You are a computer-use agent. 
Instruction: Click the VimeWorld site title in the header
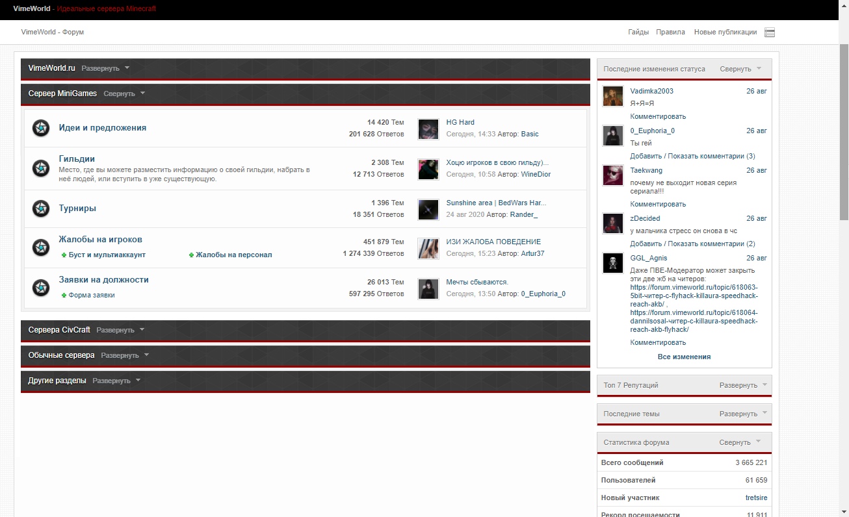coord(31,9)
